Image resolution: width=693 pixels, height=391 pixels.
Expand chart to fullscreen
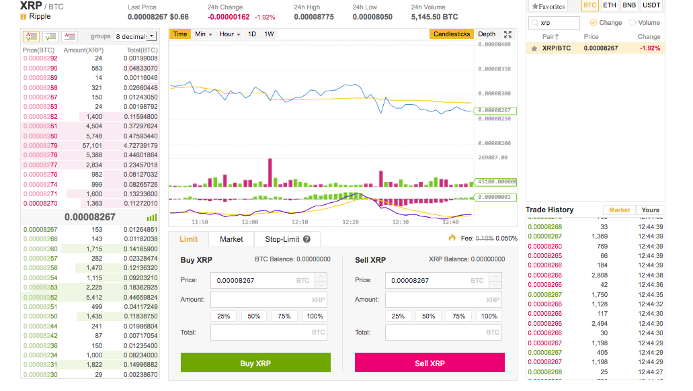507,34
